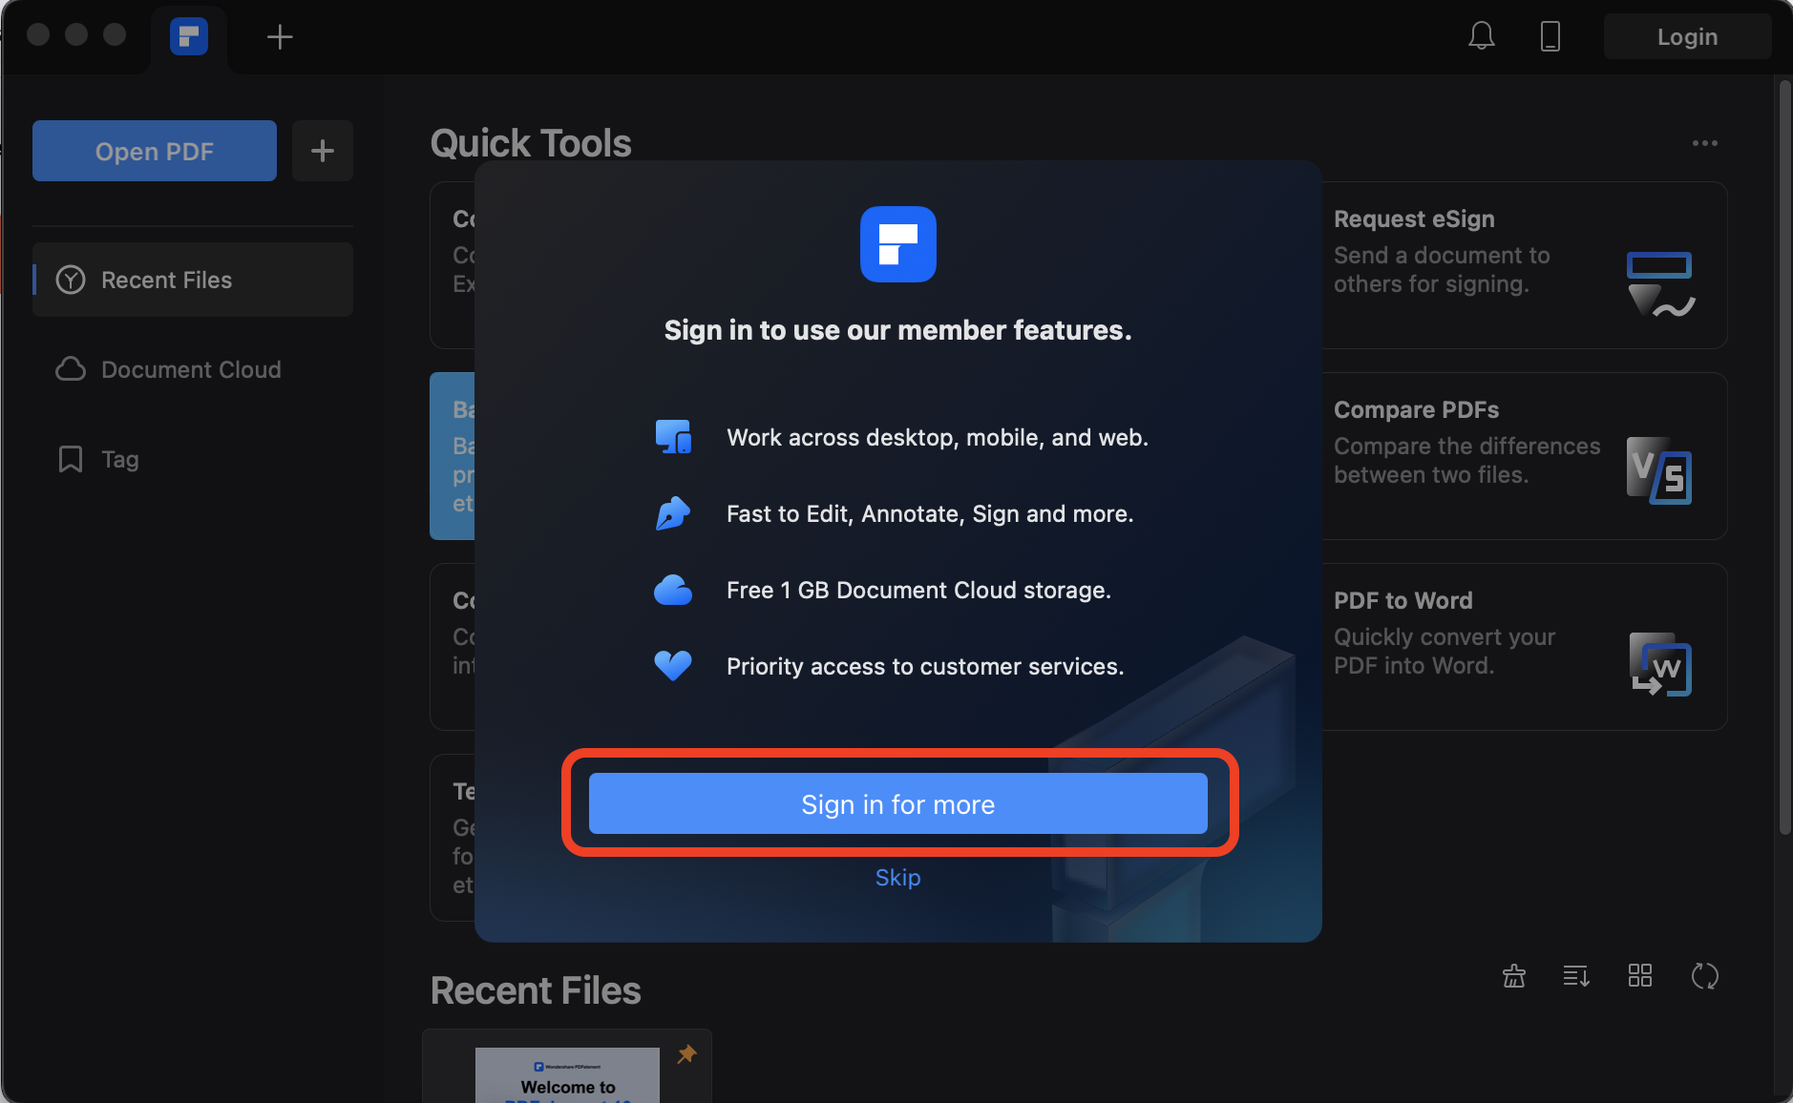Create a new tab with the plus button
The image size is (1793, 1103).
pyautogui.click(x=279, y=35)
